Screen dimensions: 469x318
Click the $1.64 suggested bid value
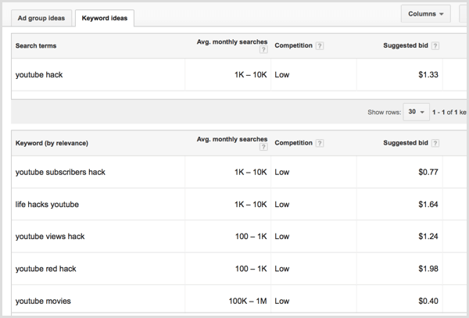(x=428, y=205)
